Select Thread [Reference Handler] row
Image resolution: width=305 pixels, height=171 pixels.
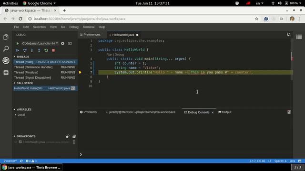click(x=45, y=67)
